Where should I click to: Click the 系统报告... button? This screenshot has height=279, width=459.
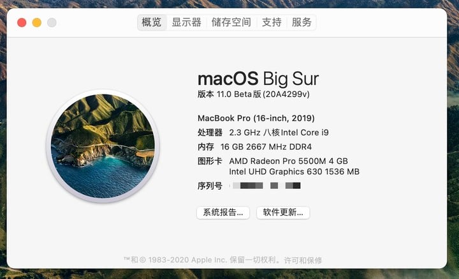click(223, 213)
